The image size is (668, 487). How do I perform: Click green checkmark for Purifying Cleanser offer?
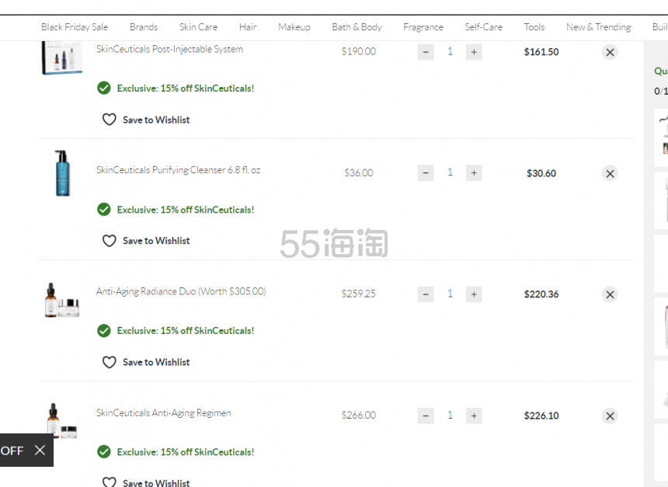tap(104, 210)
